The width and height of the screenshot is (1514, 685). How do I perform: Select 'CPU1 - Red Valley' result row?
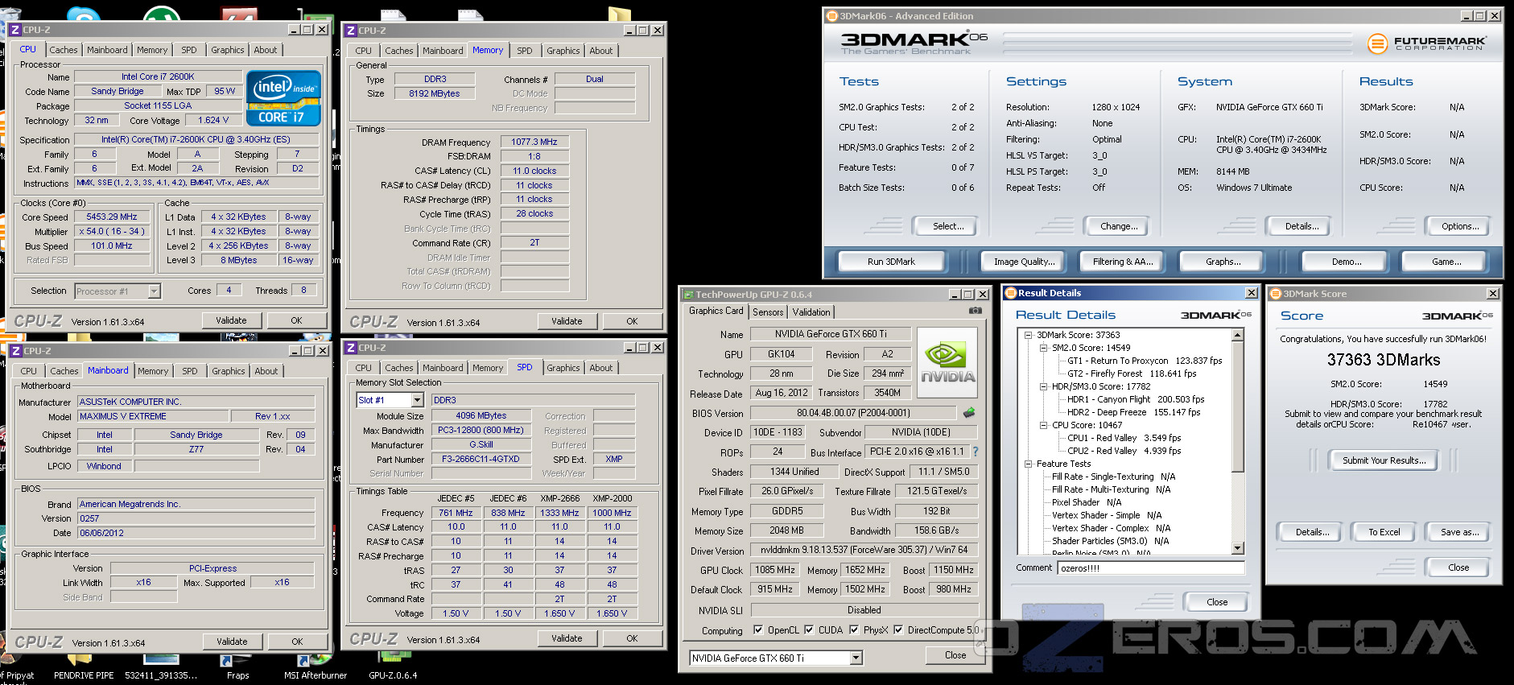[x=1124, y=438]
